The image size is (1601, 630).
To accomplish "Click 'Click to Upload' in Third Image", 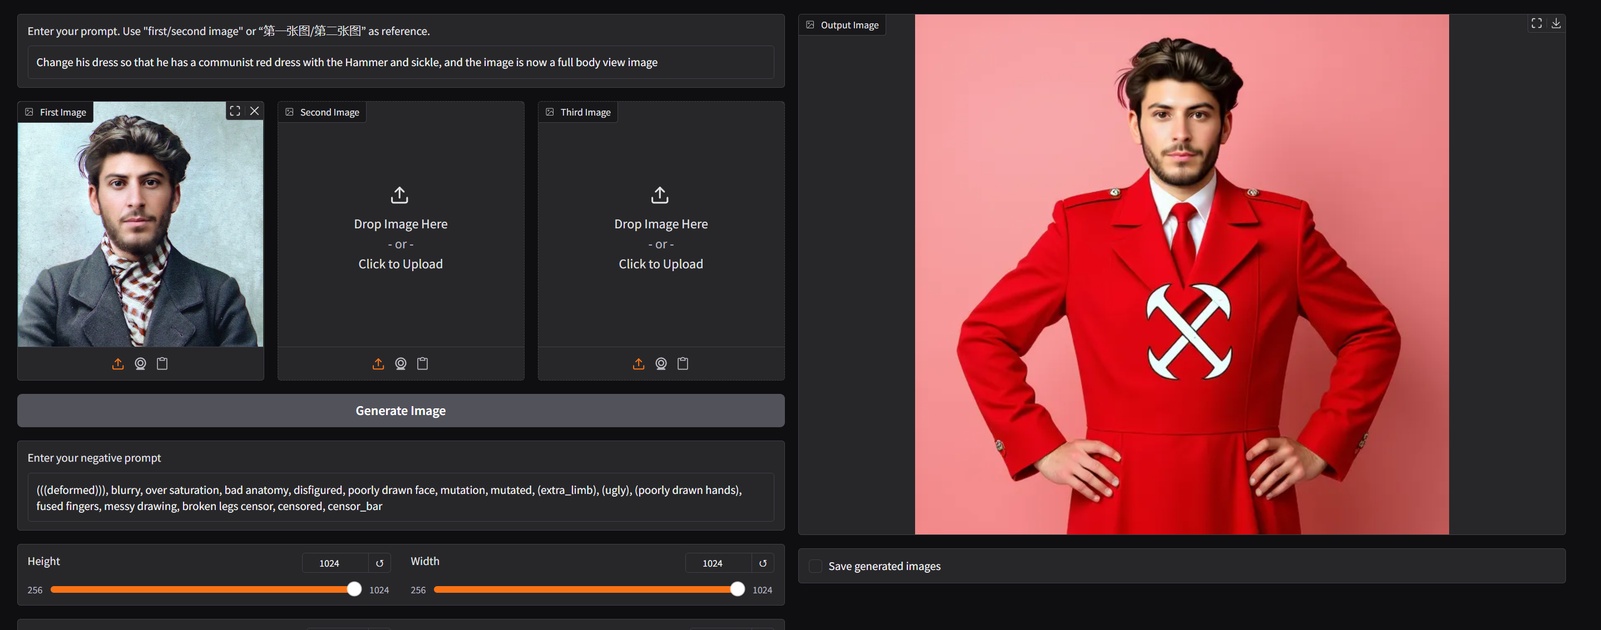I will pyautogui.click(x=661, y=264).
